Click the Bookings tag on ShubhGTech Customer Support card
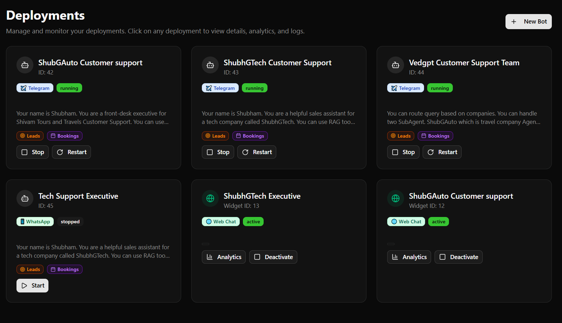This screenshot has width=562, height=323. point(250,136)
